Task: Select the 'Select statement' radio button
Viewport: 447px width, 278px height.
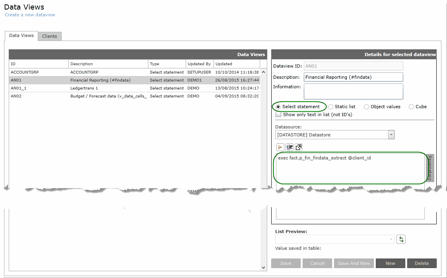Action: (278, 107)
